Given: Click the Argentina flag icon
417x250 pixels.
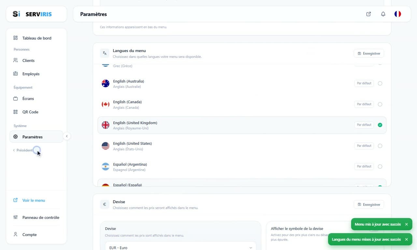Looking at the screenshot, I should point(106,167).
